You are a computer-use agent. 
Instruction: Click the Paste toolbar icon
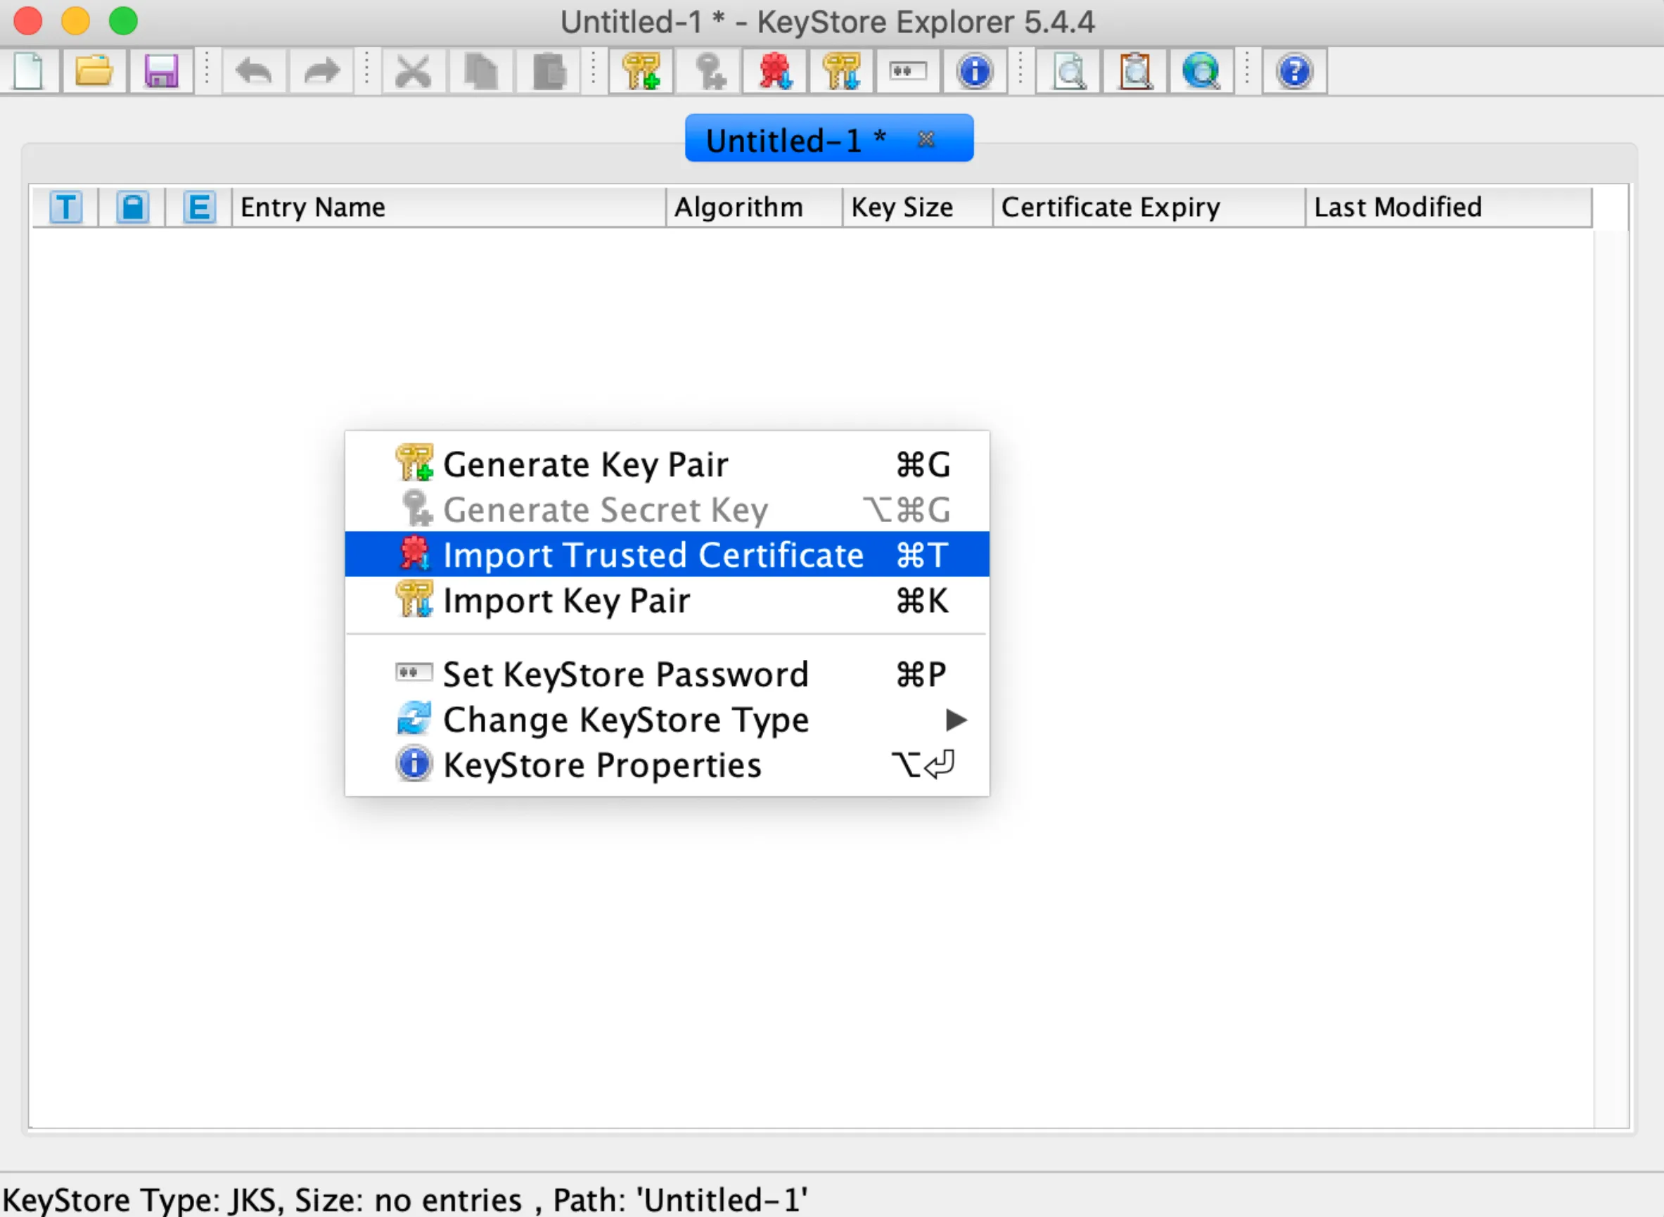click(x=549, y=72)
